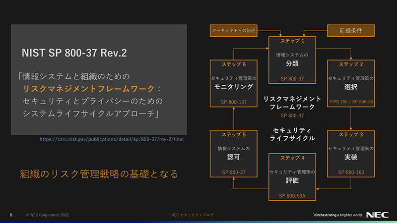The image size is (397, 223).
Task: Select the ステップ 1 分類 box
Action: [292, 59]
